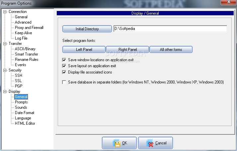Viewport: 237px width, 151px height.
Task: Toggle Display file associated icons checkbox
Action: (64, 72)
